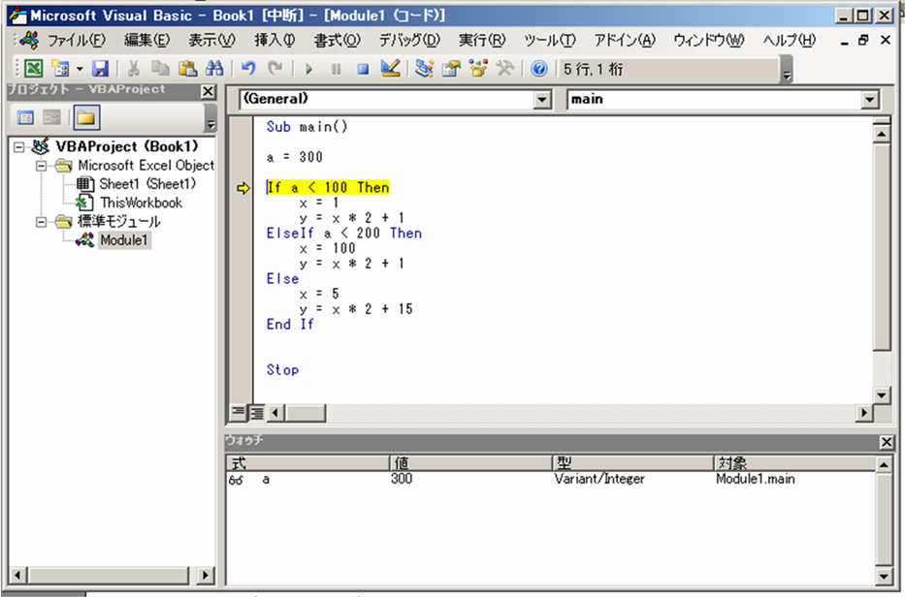Click the 'Stop' statement in code
This screenshot has height=597, width=905.
(x=283, y=370)
